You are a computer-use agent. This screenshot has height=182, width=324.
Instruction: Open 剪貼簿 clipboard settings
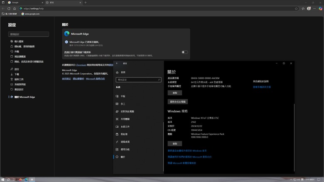point(121,134)
